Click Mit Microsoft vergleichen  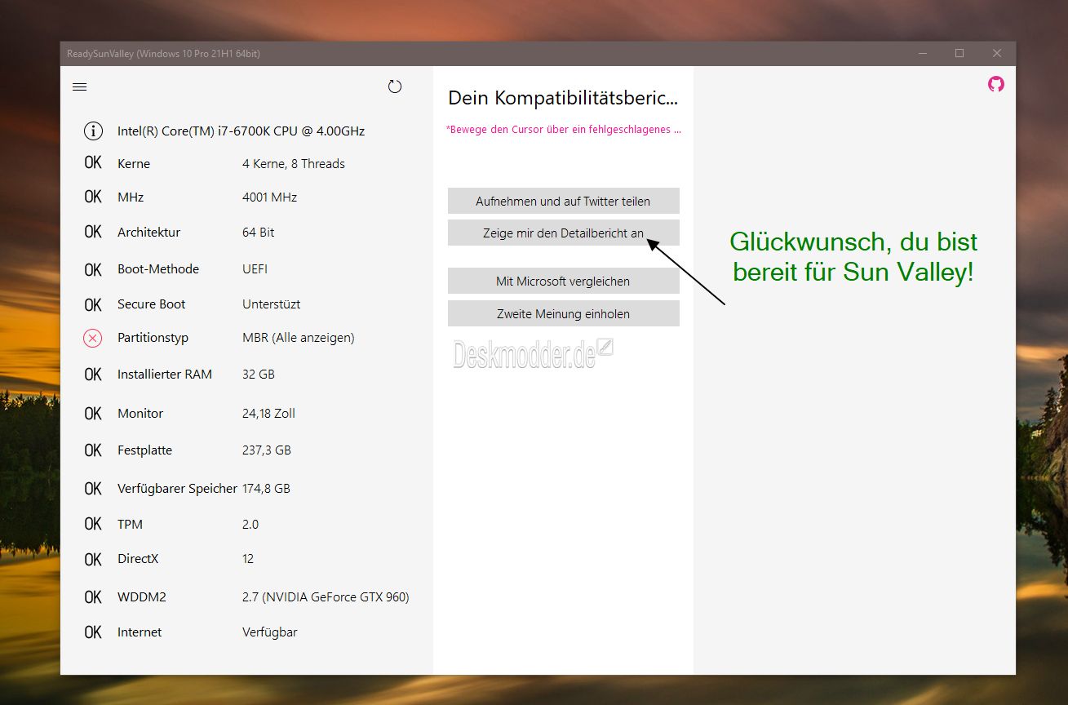tap(563, 281)
